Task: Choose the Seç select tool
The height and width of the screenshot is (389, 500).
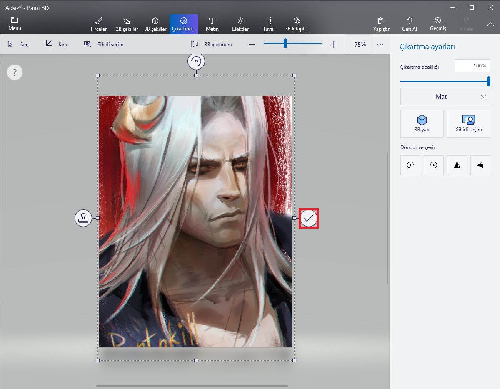Action: pyautogui.click(x=18, y=44)
